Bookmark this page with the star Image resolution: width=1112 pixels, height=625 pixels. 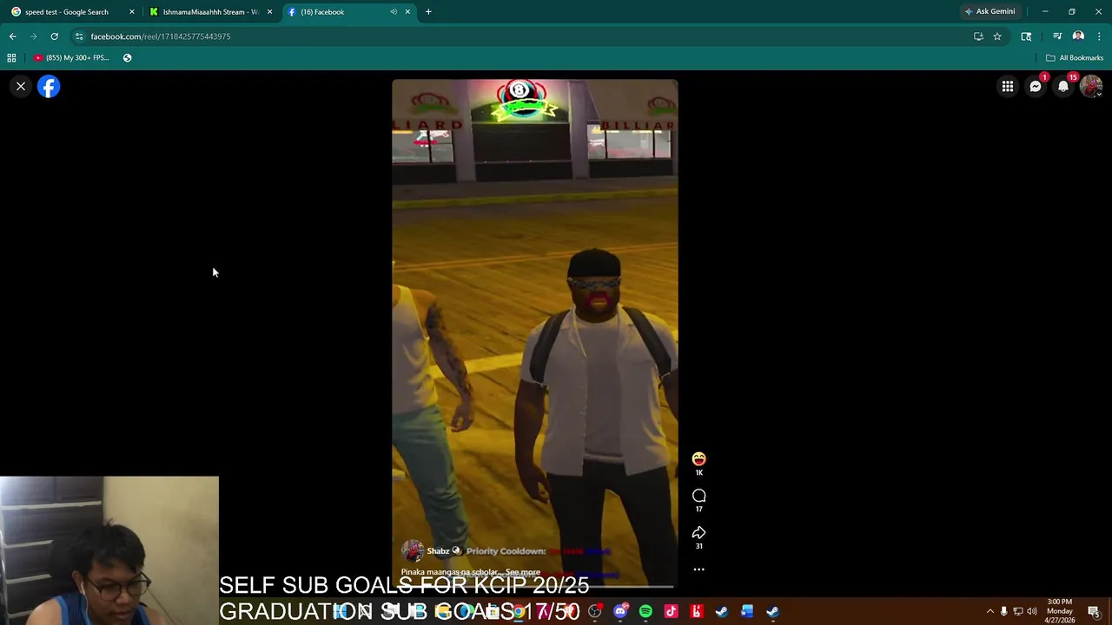click(x=997, y=36)
